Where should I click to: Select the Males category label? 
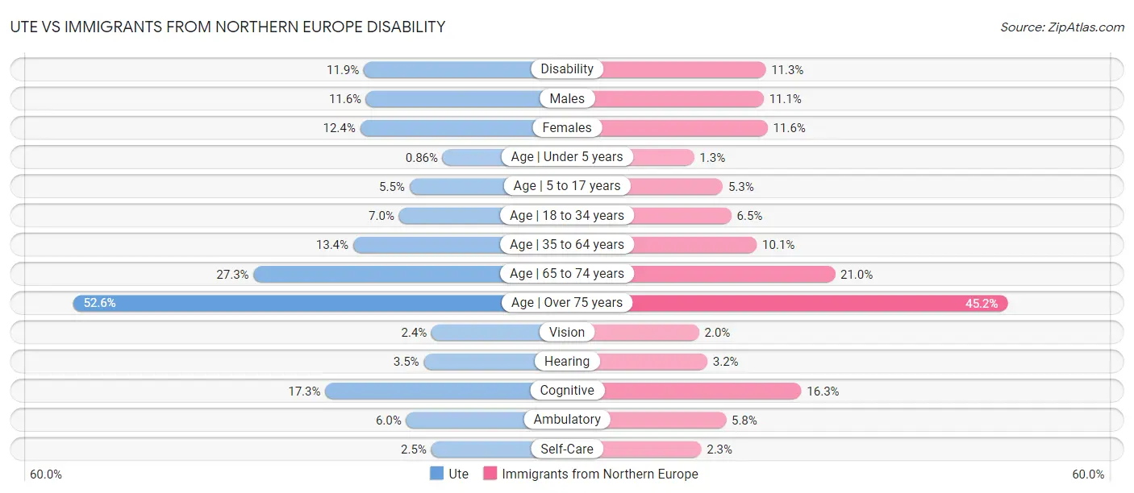coord(567,98)
